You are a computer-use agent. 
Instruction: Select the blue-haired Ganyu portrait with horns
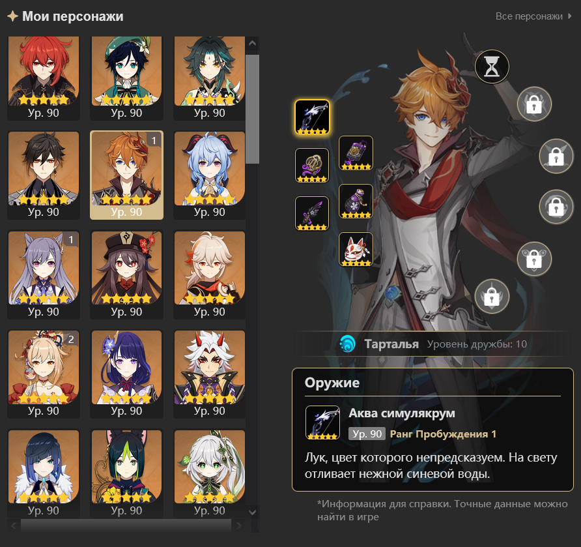(209, 175)
